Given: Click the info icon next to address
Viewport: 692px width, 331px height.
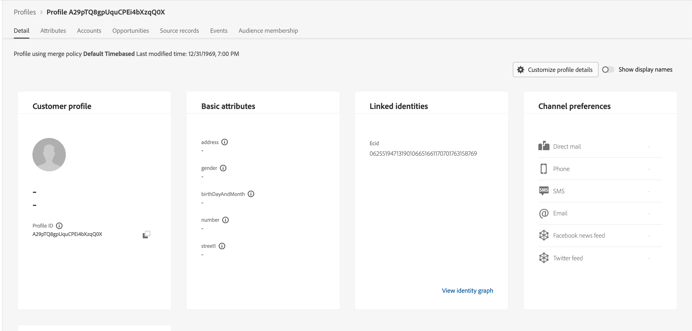Looking at the screenshot, I should [225, 142].
